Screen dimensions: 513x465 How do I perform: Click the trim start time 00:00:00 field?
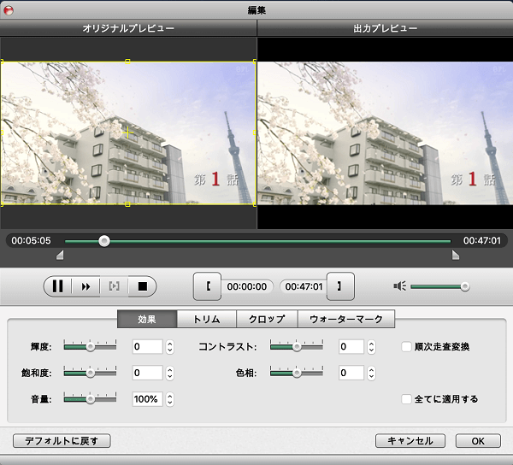[x=247, y=286]
